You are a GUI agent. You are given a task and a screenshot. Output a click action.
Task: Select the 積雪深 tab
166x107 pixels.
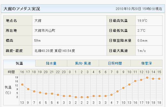(x=147, y=63)
